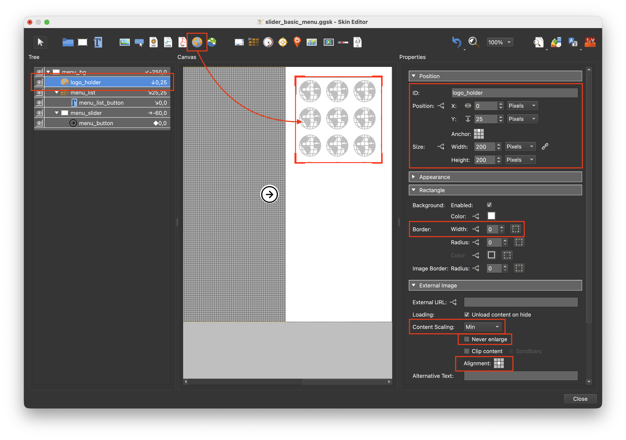Open the Content Scaling dropdown
Screen dimensions: 626x440
tap(482, 327)
